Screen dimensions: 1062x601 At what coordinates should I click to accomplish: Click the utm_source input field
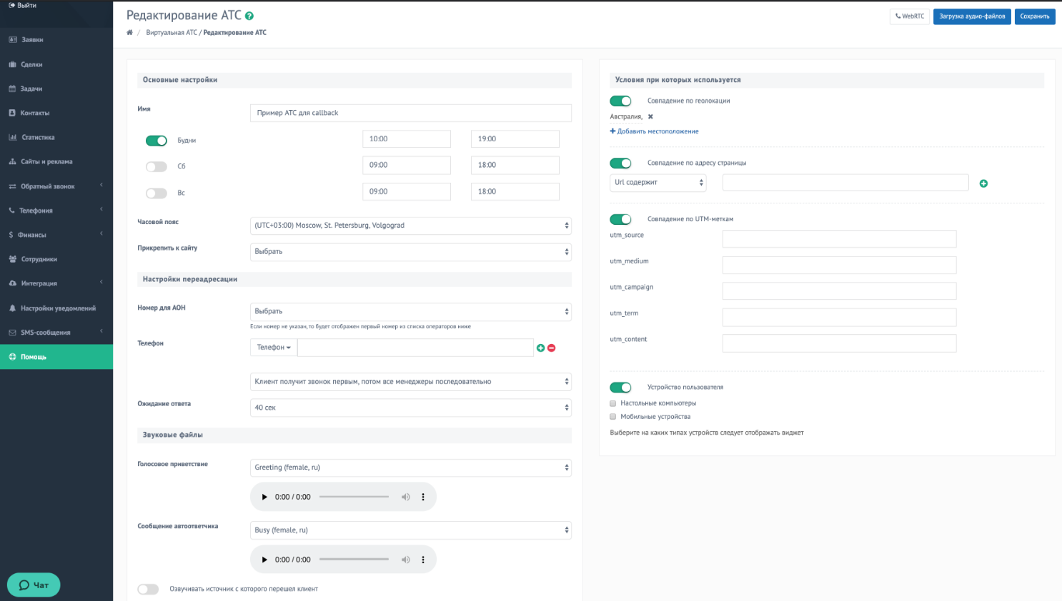point(839,239)
